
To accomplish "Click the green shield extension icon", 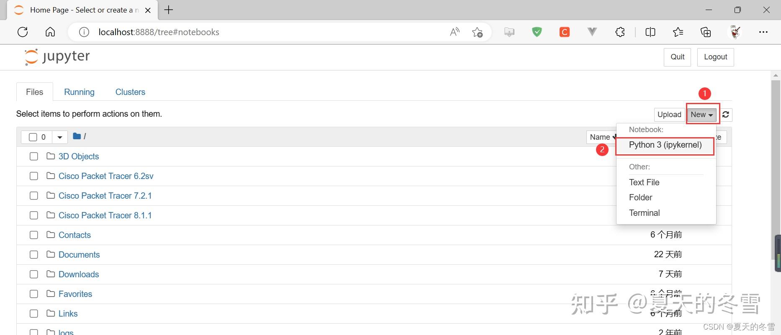I will tap(537, 32).
